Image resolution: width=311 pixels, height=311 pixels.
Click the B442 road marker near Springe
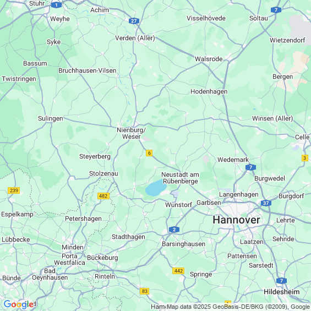click(x=178, y=271)
